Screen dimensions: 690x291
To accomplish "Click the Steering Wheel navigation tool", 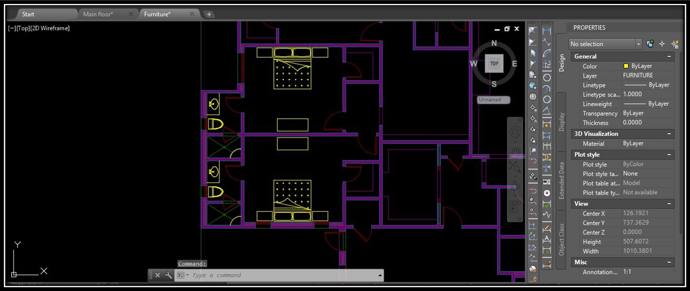I will point(515,132).
